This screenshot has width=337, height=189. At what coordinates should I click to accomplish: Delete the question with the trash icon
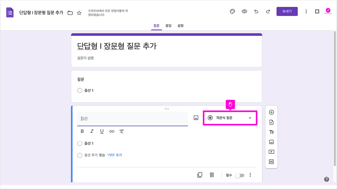click(x=212, y=175)
